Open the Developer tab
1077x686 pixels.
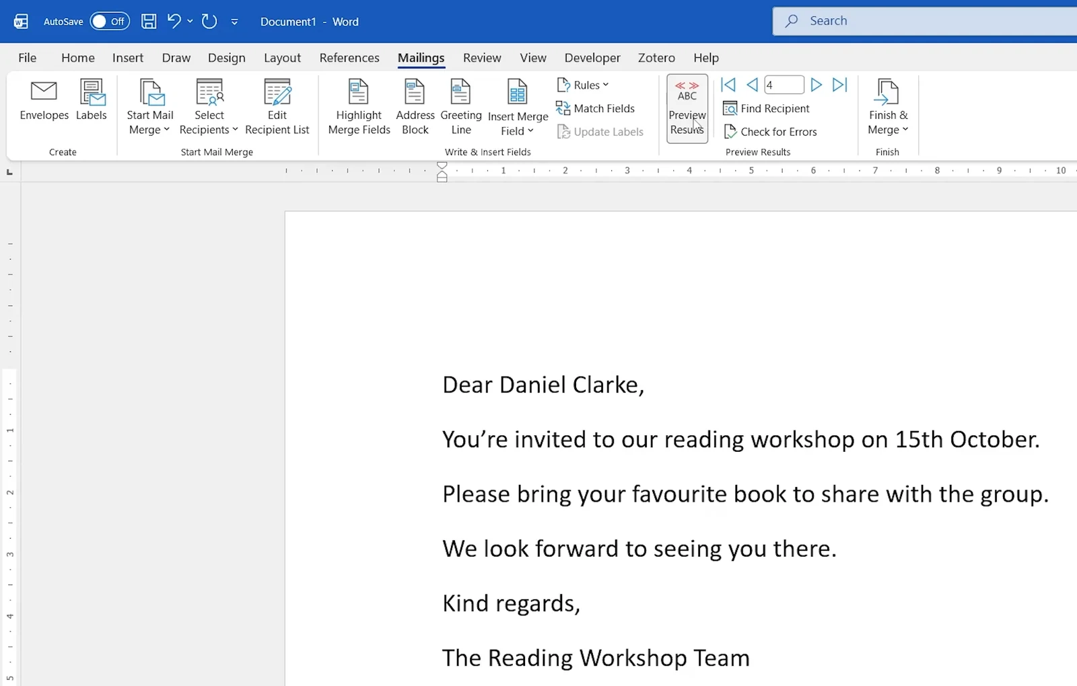(x=592, y=58)
